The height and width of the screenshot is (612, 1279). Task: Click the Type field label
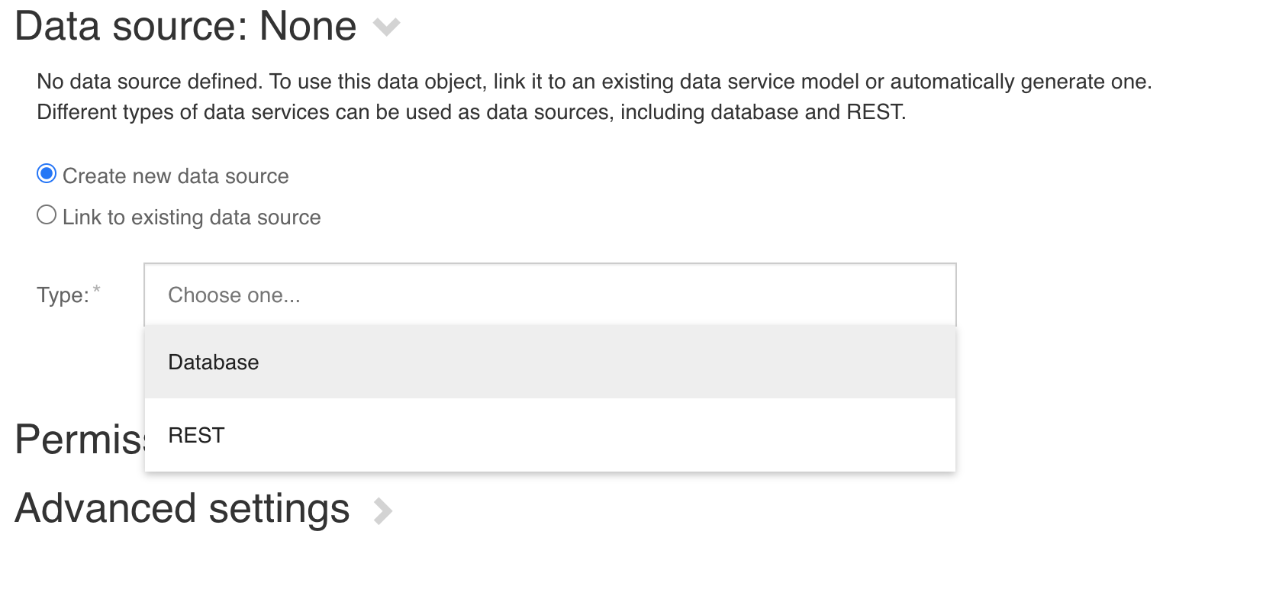(x=63, y=295)
